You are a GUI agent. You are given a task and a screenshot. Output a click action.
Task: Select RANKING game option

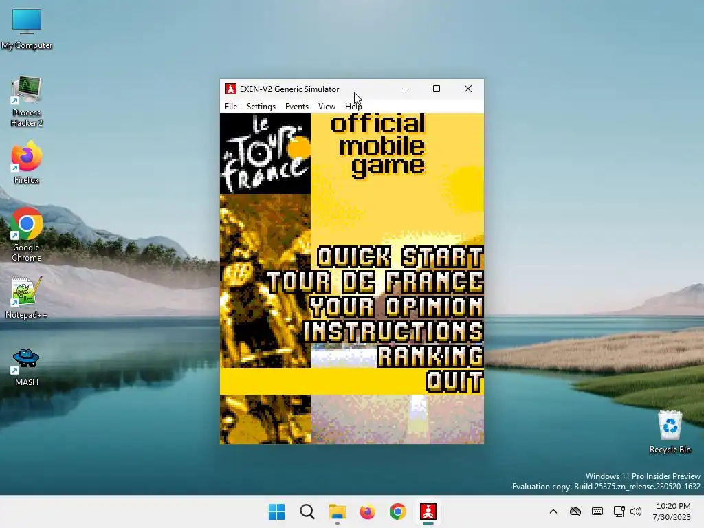(x=430, y=357)
